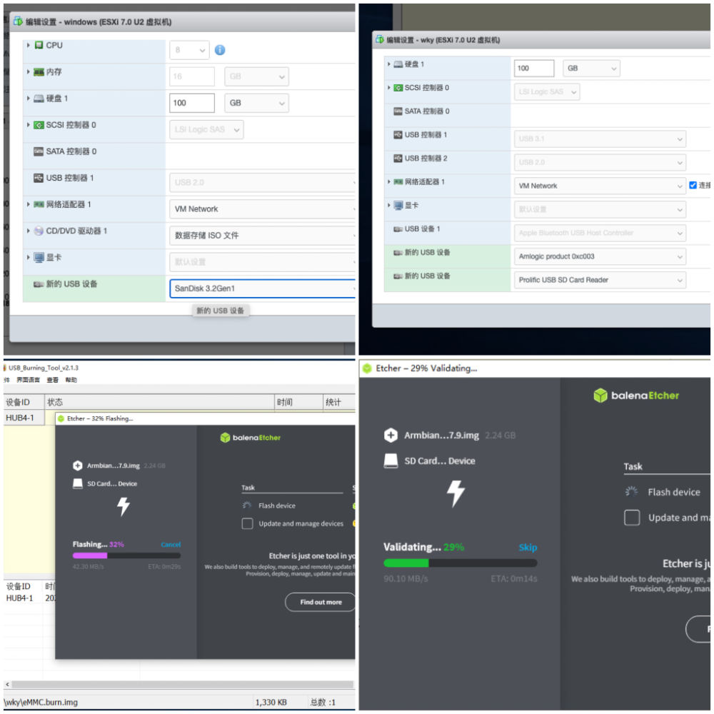Click the 网络适配器 1 icon in the windows VM settings

click(39, 204)
